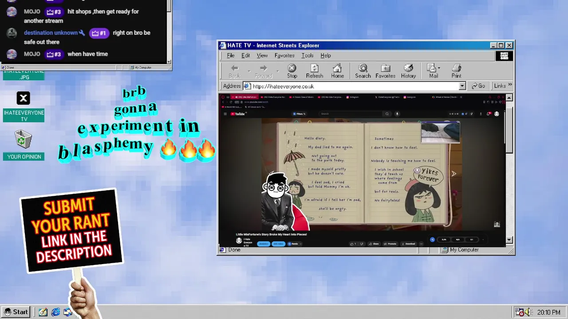Refresh the page using the toolbar
Viewport: 568px width, 319px height.
pyautogui.click(x=314, y=71)
